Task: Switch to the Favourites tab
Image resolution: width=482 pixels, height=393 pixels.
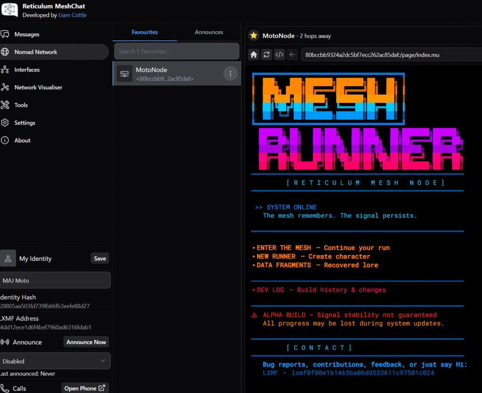Action: click(x=145, y=32)
